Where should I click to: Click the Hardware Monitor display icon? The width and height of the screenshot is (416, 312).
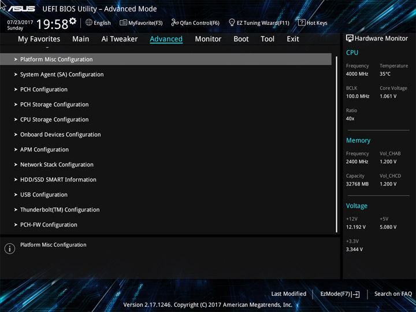(x=350, y=39)
